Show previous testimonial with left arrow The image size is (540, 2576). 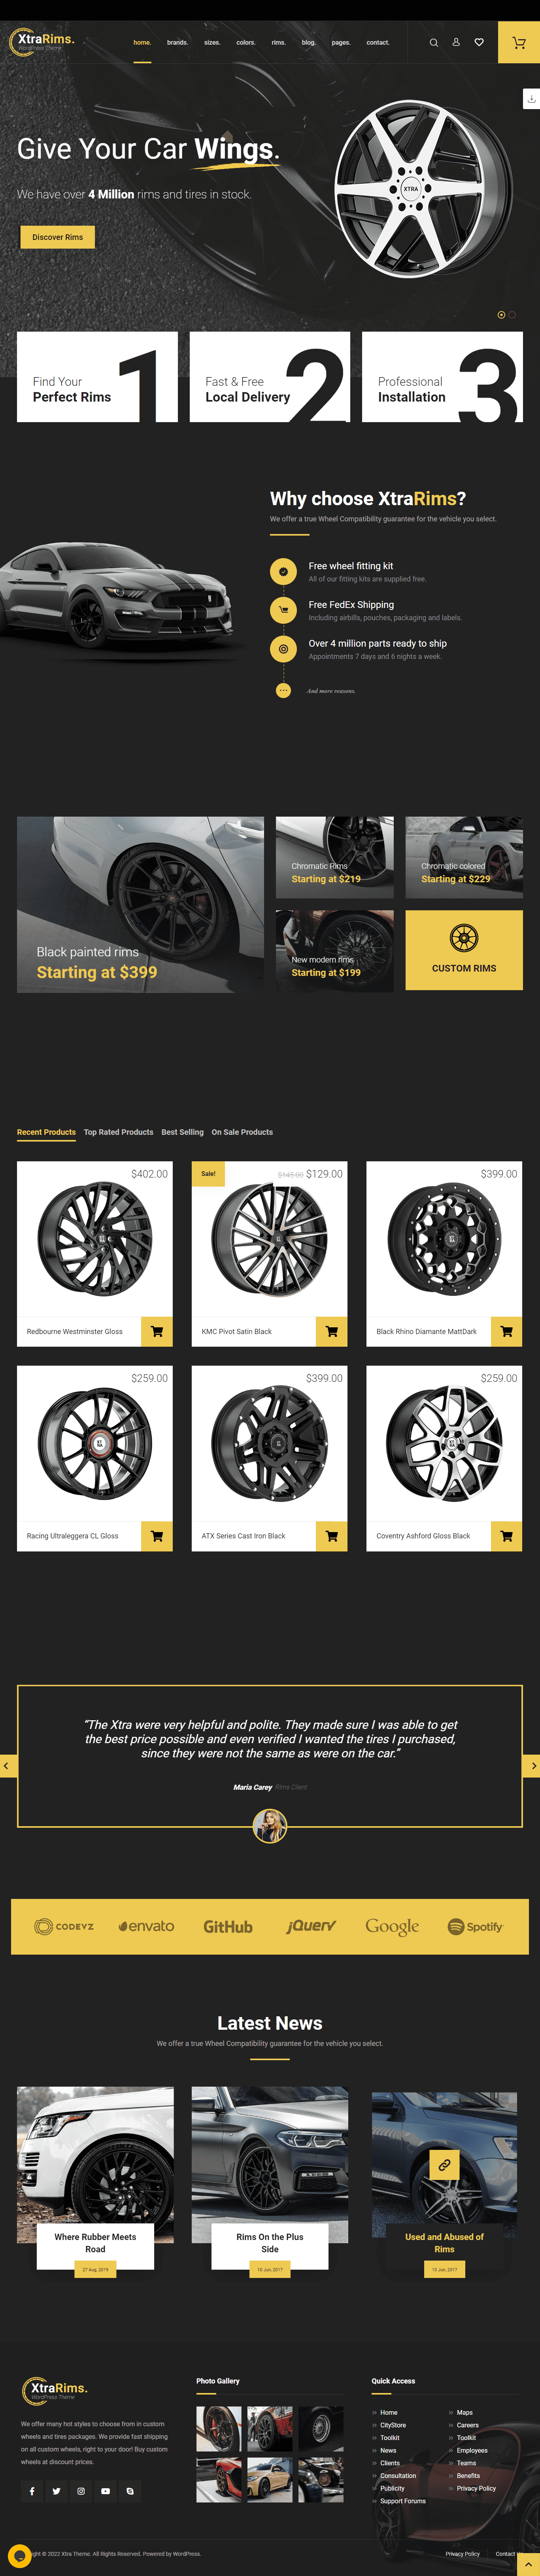click(x=8, y=1766)
